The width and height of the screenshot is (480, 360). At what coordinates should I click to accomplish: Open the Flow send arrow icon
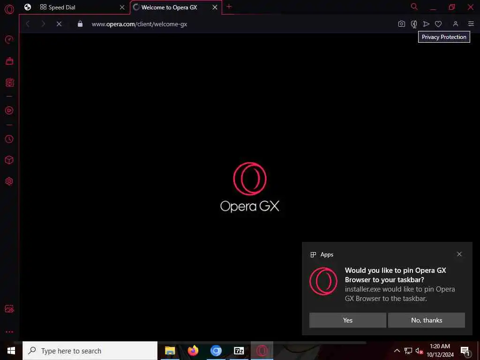tap(426, 24)
